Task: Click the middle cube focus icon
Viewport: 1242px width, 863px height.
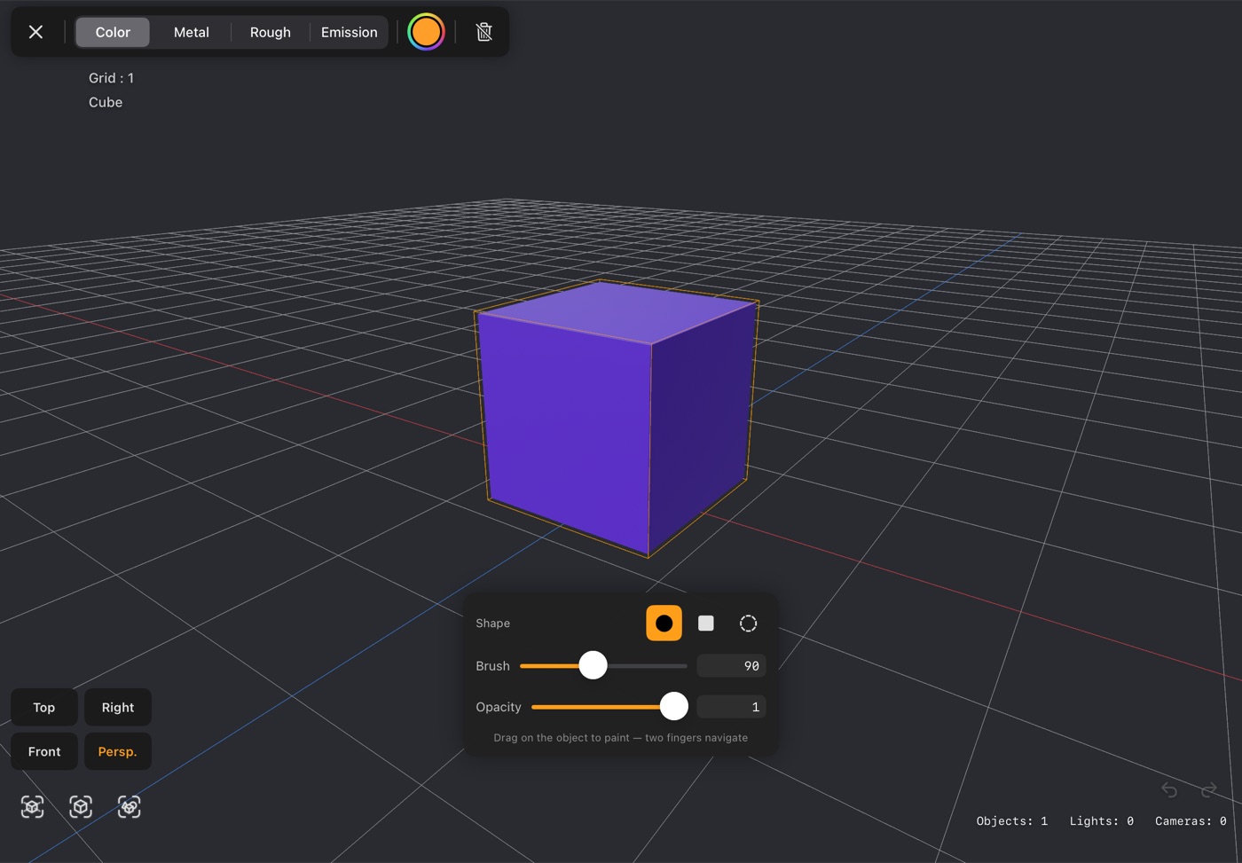Action: [x=81, y=806]
